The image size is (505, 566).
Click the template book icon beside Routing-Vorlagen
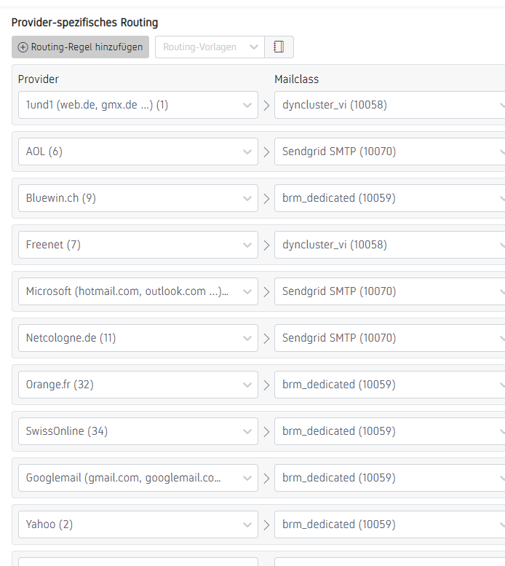tap(279, 47)
